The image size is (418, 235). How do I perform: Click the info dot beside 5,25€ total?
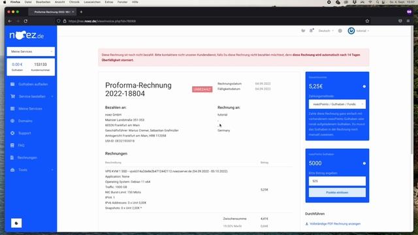(x=364, y=87)
